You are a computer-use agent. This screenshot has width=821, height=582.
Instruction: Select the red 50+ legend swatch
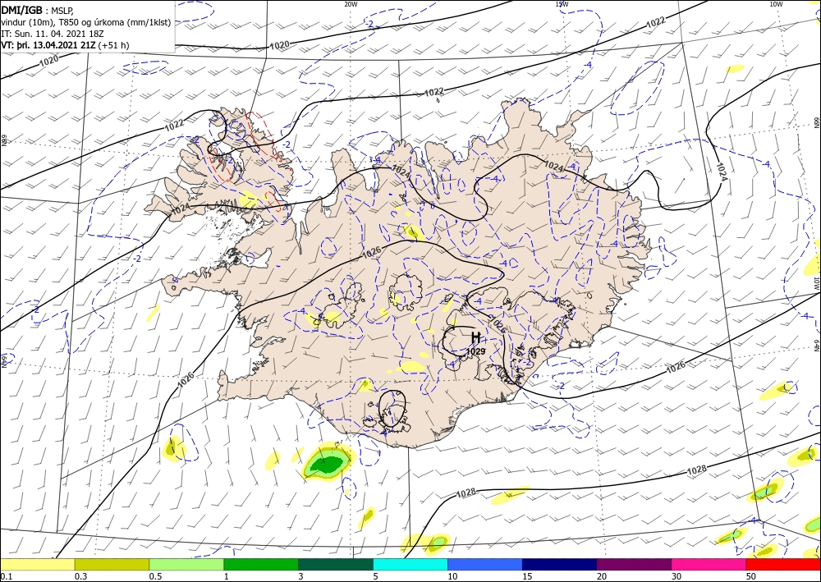coord(783,564)
